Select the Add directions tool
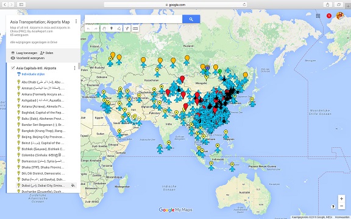The width and height of the screenshot is (351, 219). point(127,29)
